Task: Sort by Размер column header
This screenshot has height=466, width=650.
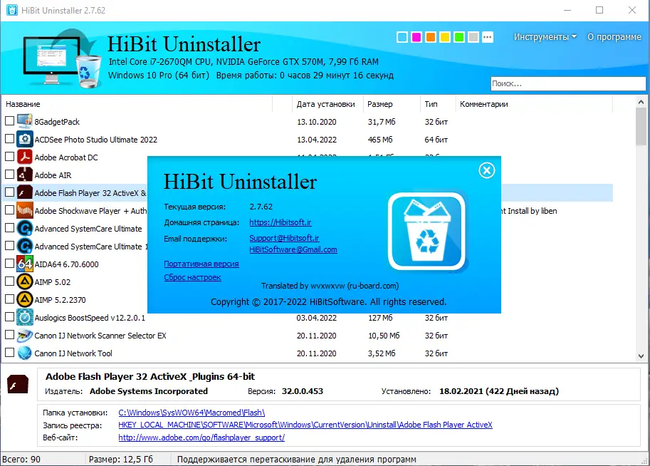Action: pos(392,104)
